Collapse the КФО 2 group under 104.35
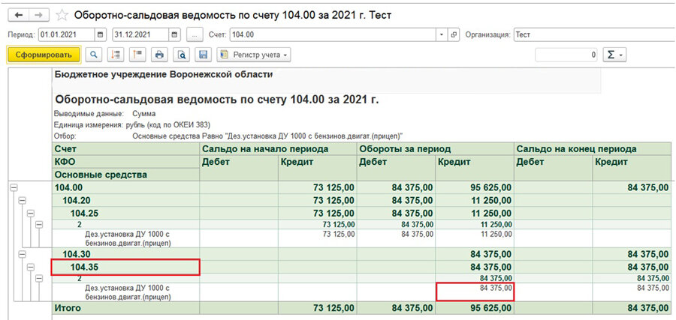 coord(39,278)
